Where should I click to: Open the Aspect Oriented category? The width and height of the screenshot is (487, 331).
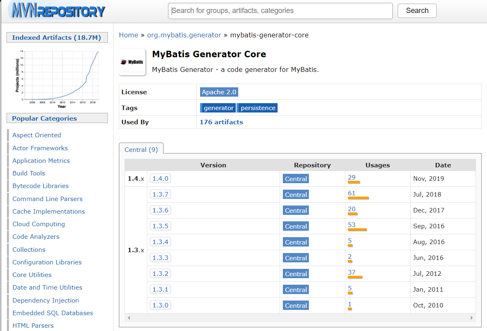tap(37, 135)
